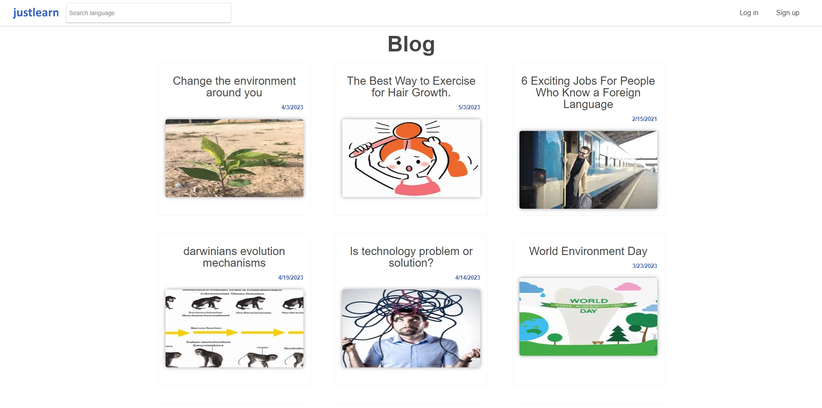This screenshot has width=822, height=408.
Task: Open "Change the environment around you" title
Action: point(234,87)
